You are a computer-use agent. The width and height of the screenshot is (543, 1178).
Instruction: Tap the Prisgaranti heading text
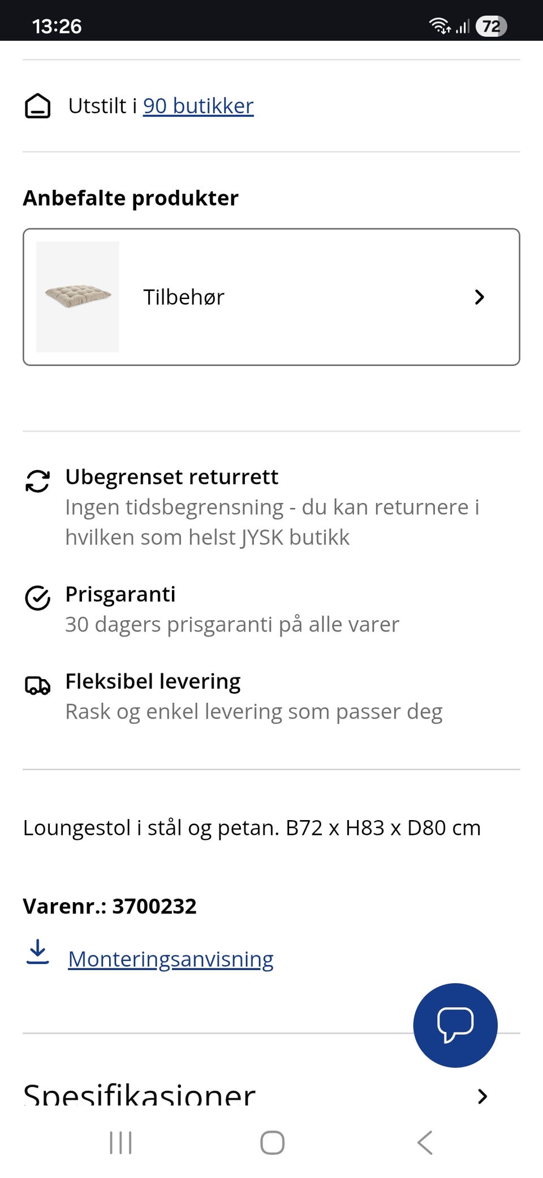pyautogui.click(x=120, y=594)
